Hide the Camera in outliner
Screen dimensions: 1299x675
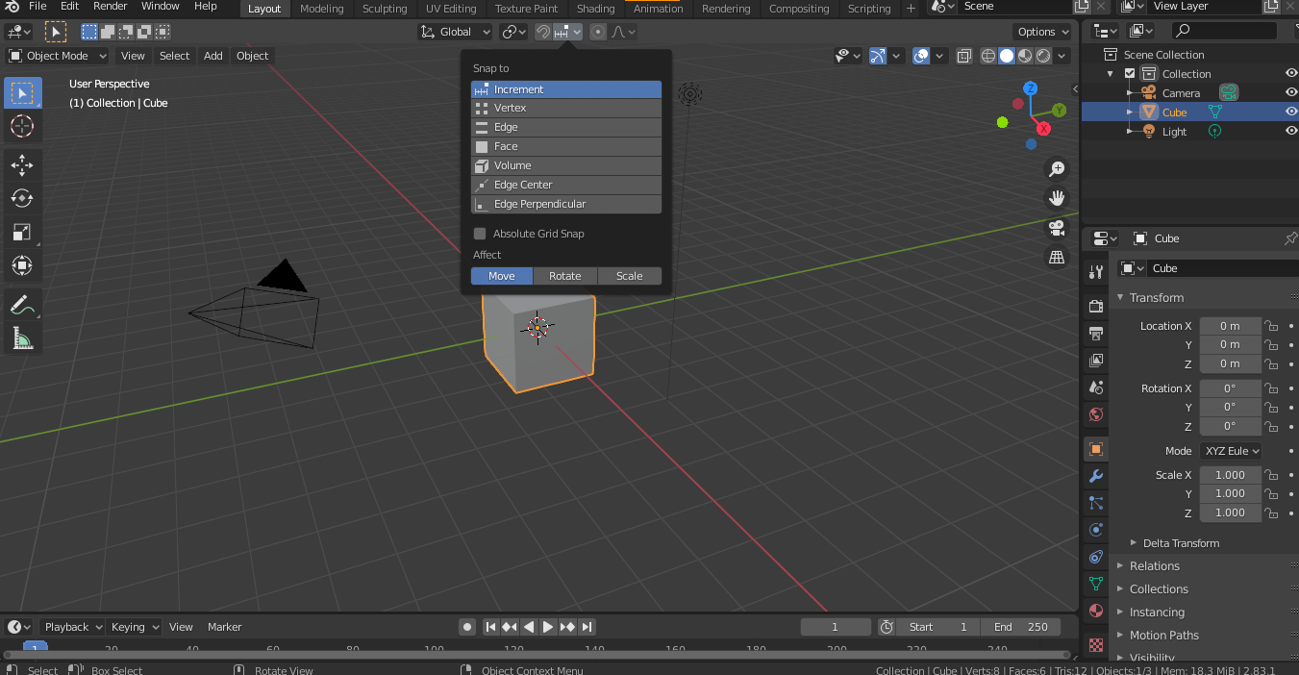1291,93
